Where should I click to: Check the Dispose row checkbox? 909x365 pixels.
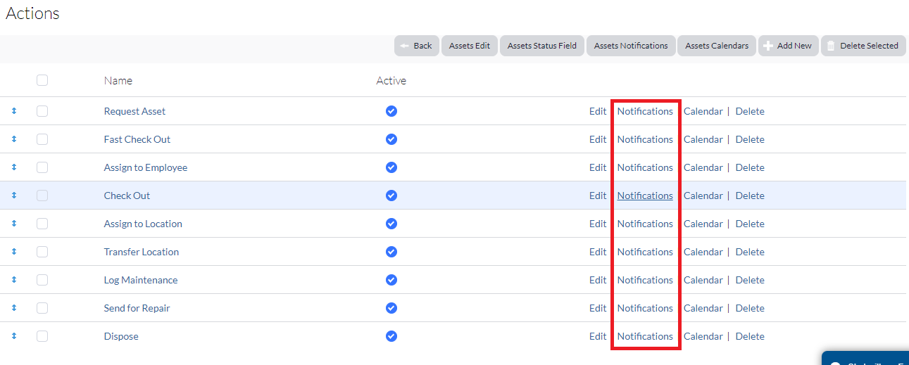click(x=42, y=336)
